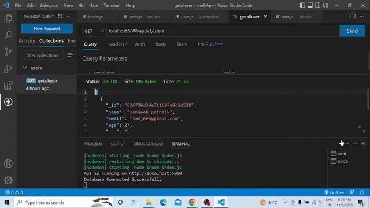The height and width of the screenshot is (208, 370).
Task: Select the Tests request tab
Action: 182,44
